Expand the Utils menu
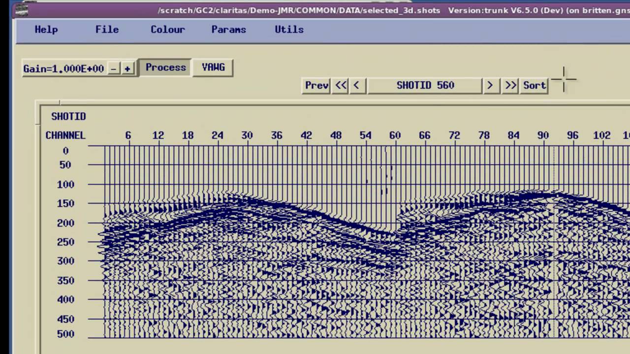 coord(289,29)
